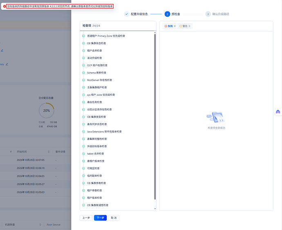This screenshot has width=282, height=230.
Task: Click the green check beside Schema 刷新检查
Action: [83, 73]
